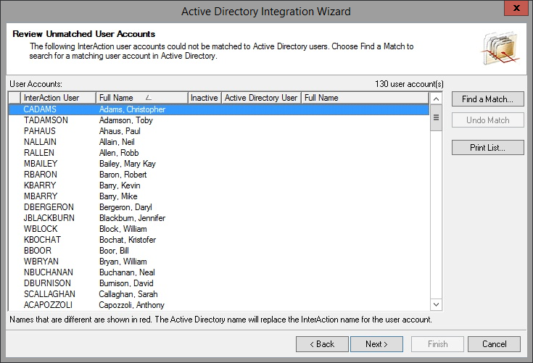Viewport: 533px width, 363px height.
Task: Go to the Next wizard page
Action: point(376,344)
